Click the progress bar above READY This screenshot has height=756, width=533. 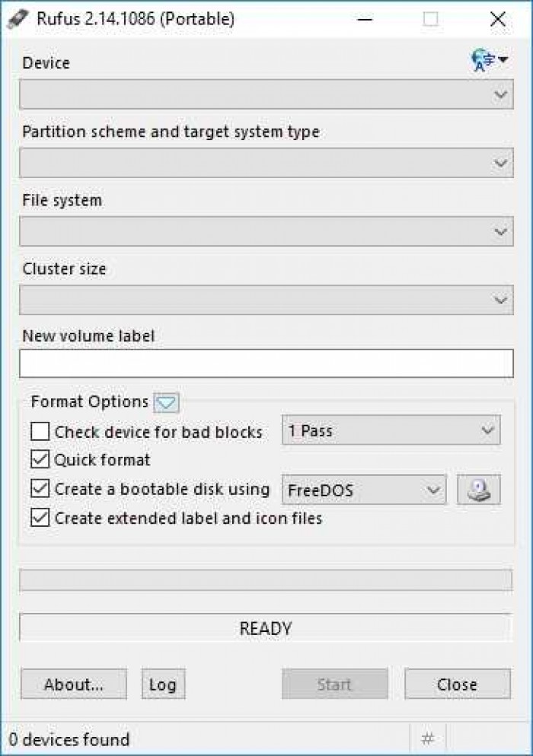[265, 580]
